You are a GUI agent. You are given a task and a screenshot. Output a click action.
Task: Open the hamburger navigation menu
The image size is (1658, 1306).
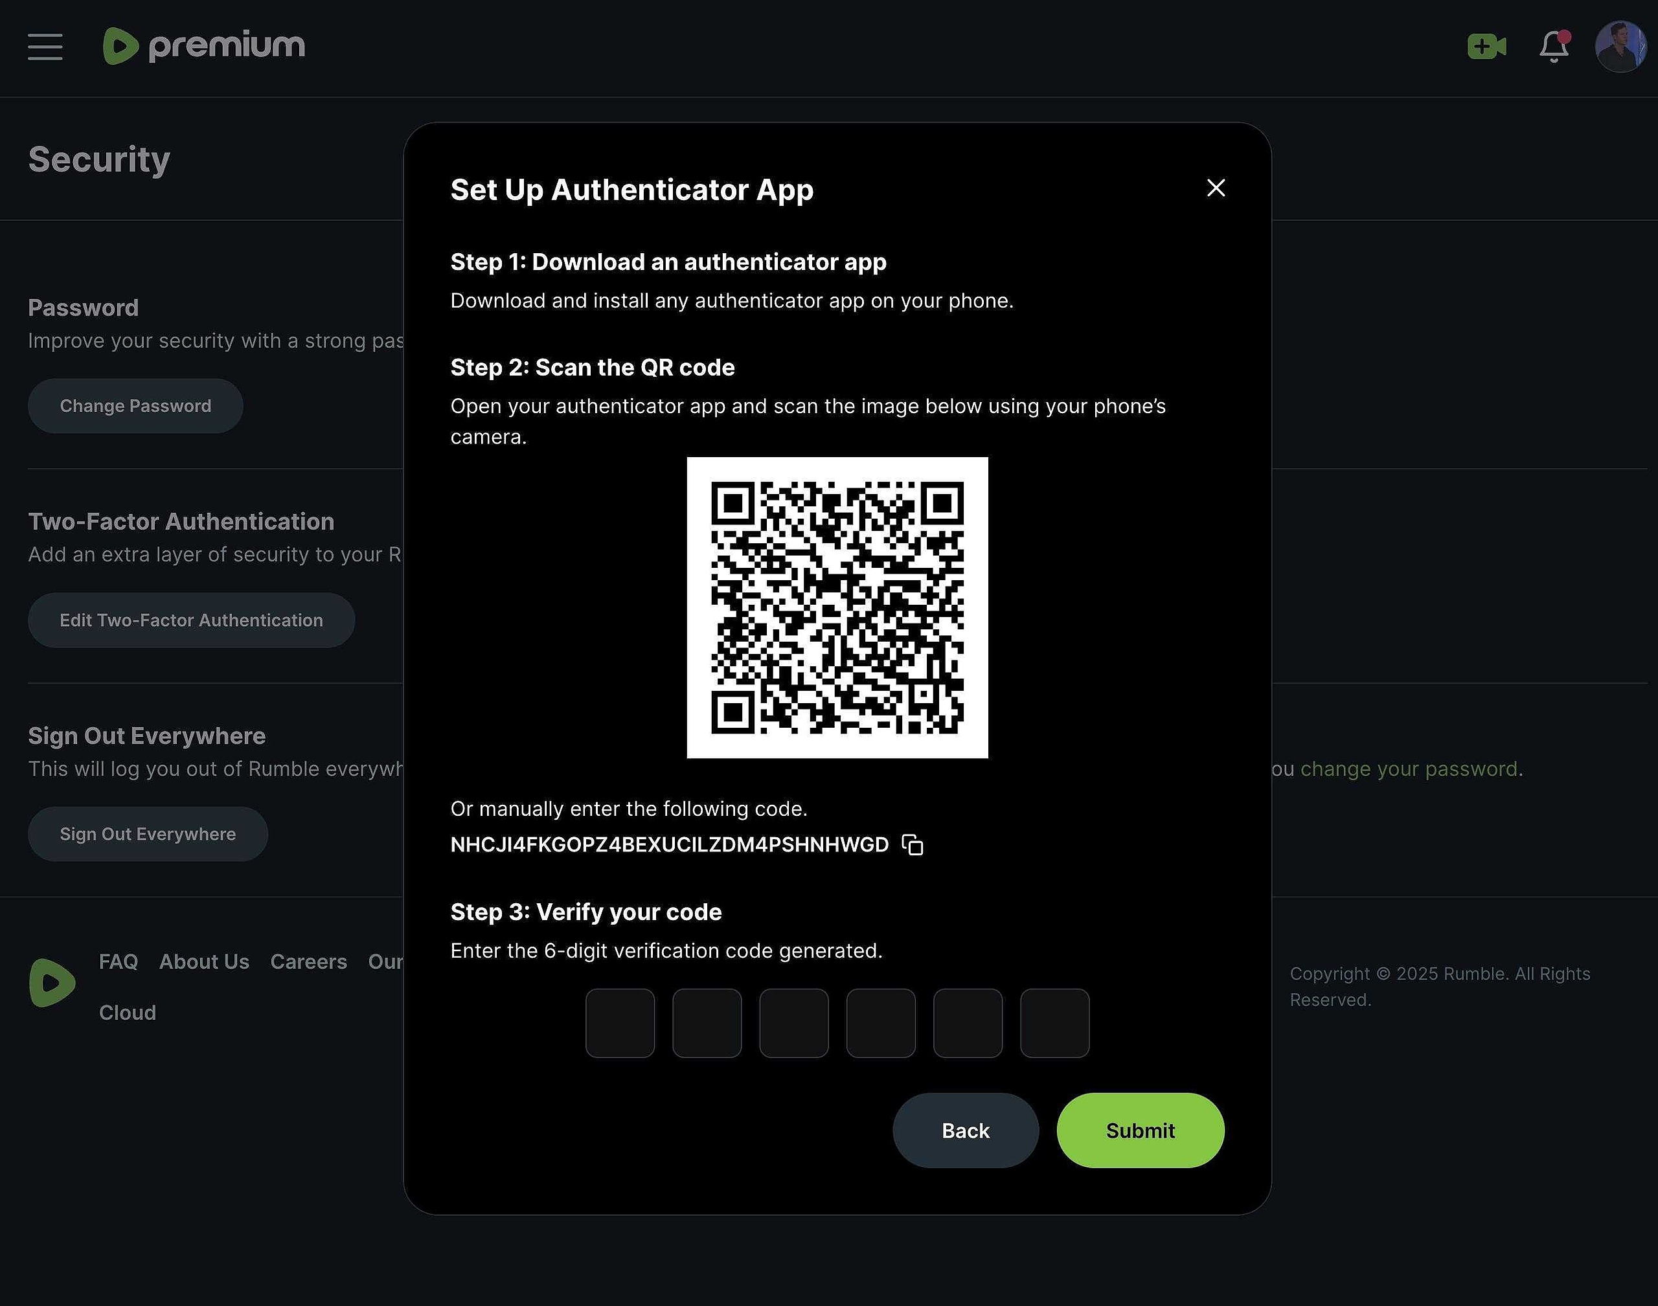[x=45, y=47]
